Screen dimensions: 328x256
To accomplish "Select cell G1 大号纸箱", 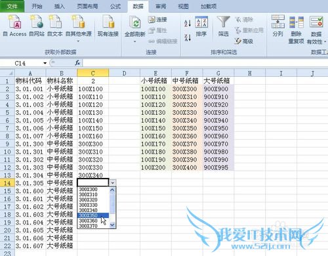I will pos(218,81).
